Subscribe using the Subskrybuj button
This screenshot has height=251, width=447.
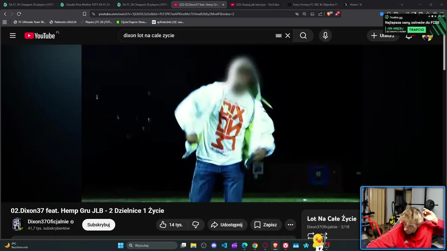coord(98,225)
